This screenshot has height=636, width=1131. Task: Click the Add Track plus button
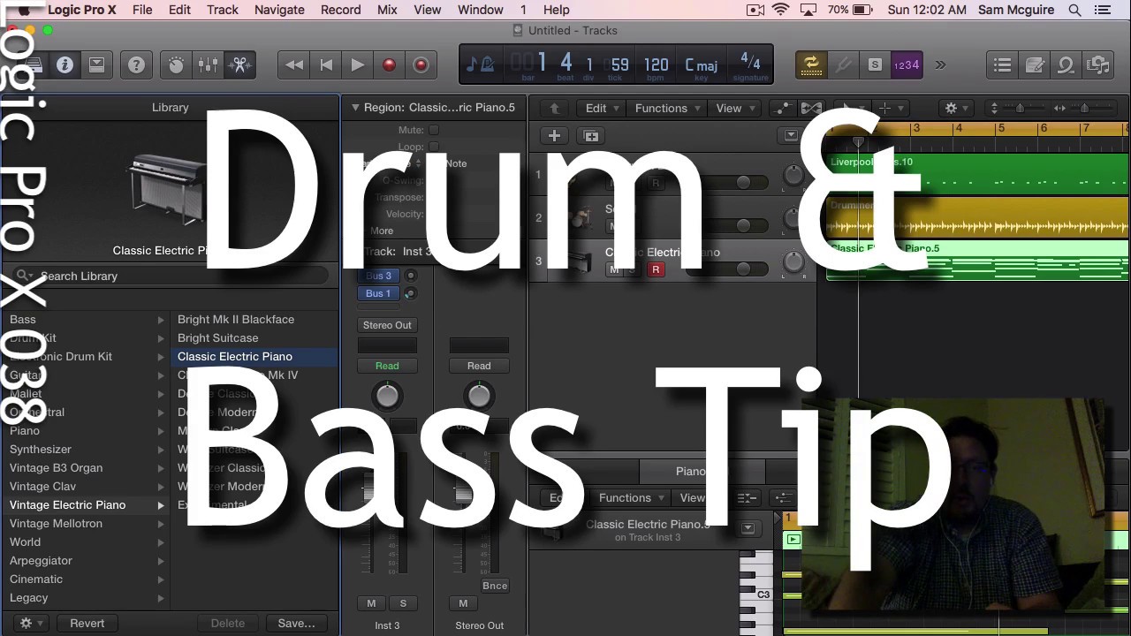(x=554, y=135)
